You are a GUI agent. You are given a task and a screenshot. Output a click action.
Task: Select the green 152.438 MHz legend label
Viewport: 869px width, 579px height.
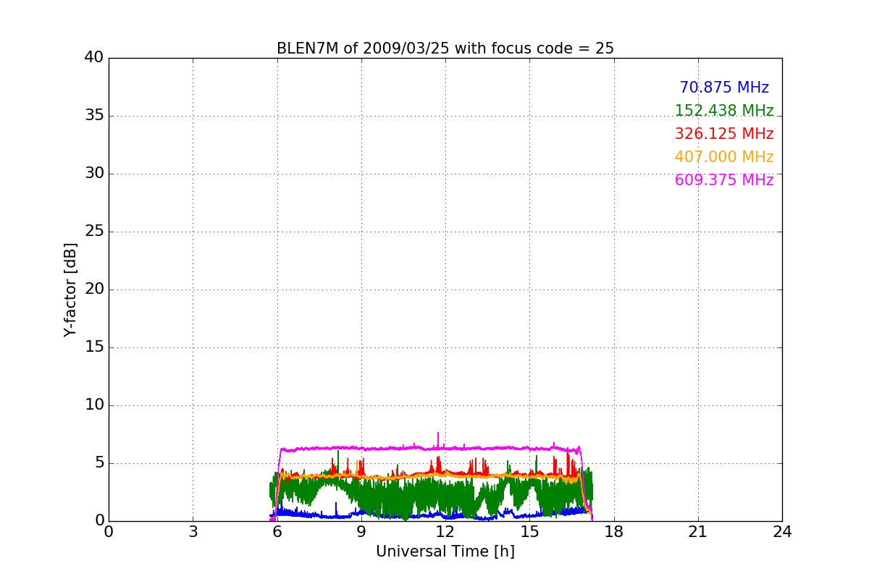click(724, 111)
